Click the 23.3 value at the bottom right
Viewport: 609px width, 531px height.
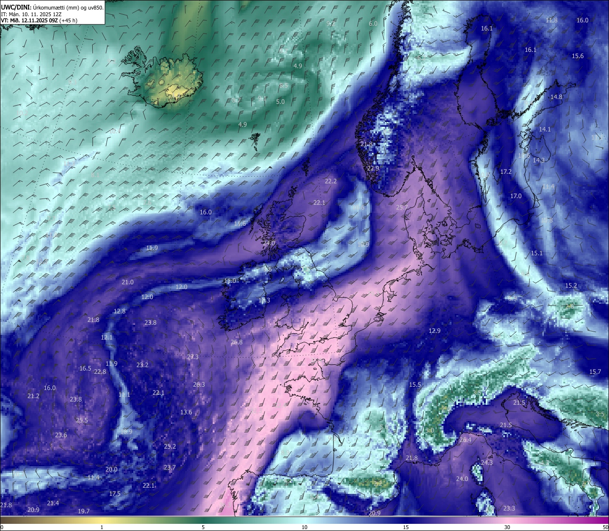[x=509, y=509]
